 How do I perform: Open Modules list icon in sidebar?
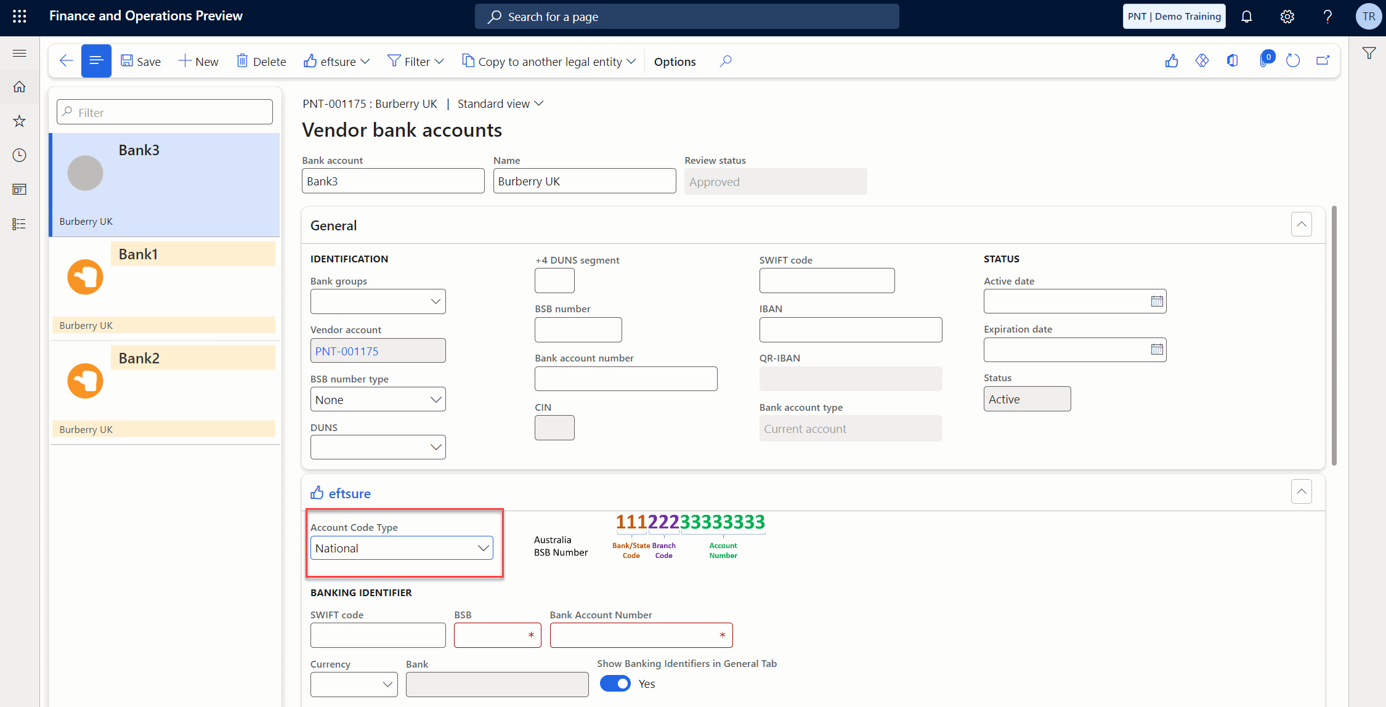[20, 224]
